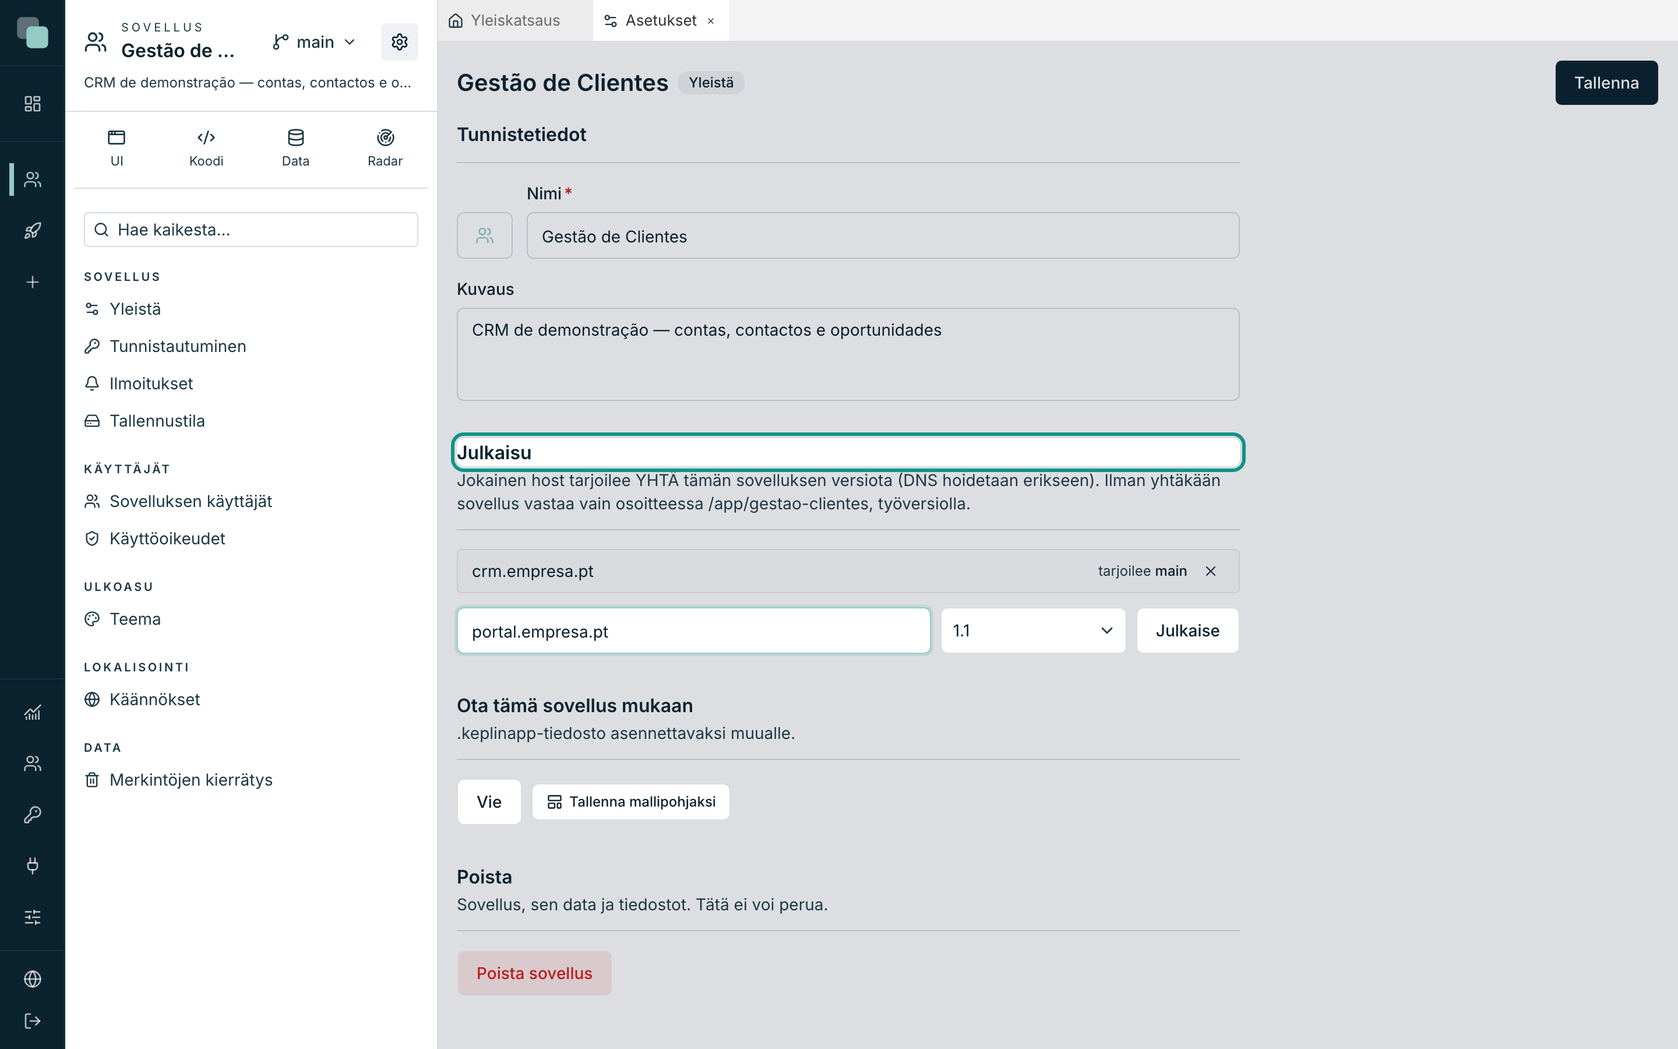The image size is (1678, 1049).
Task: Click the log out icon in the rail
Action: click(33, 1021)
